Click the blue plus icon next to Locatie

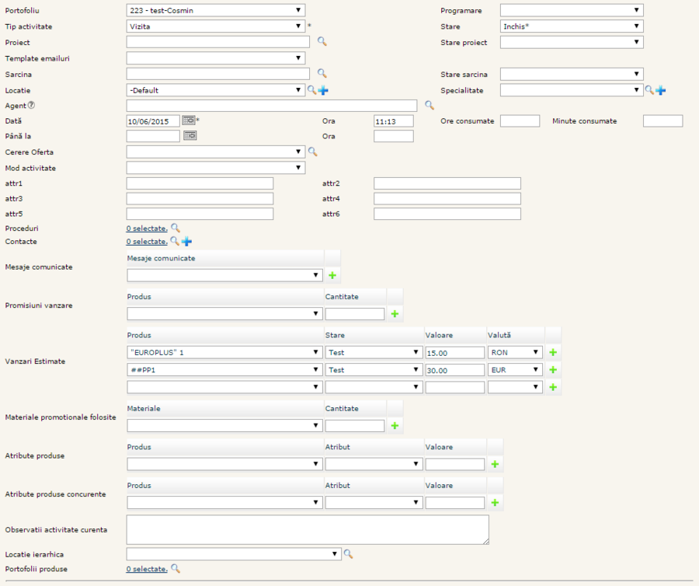323,90
